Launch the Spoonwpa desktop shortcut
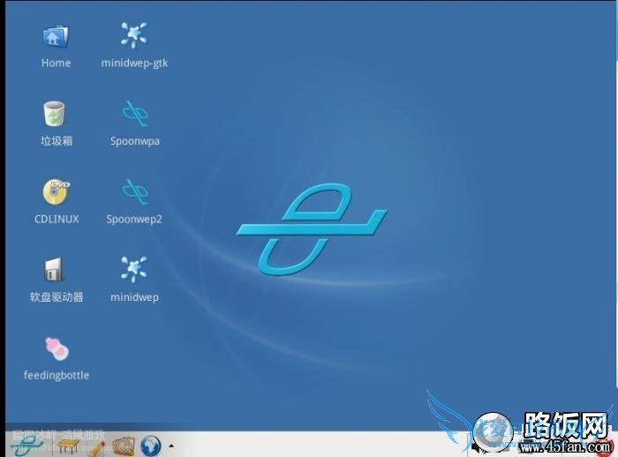Image resolution: width=618 pixels, height=457 pixels. [x=135, y=114]
